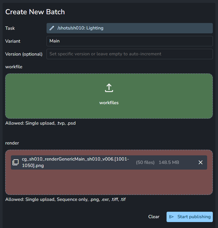Click the 'workfiles' label in upload zone
Image resolution: width=218 pixels, height=228 pixels.
click(x=109, y=103)
